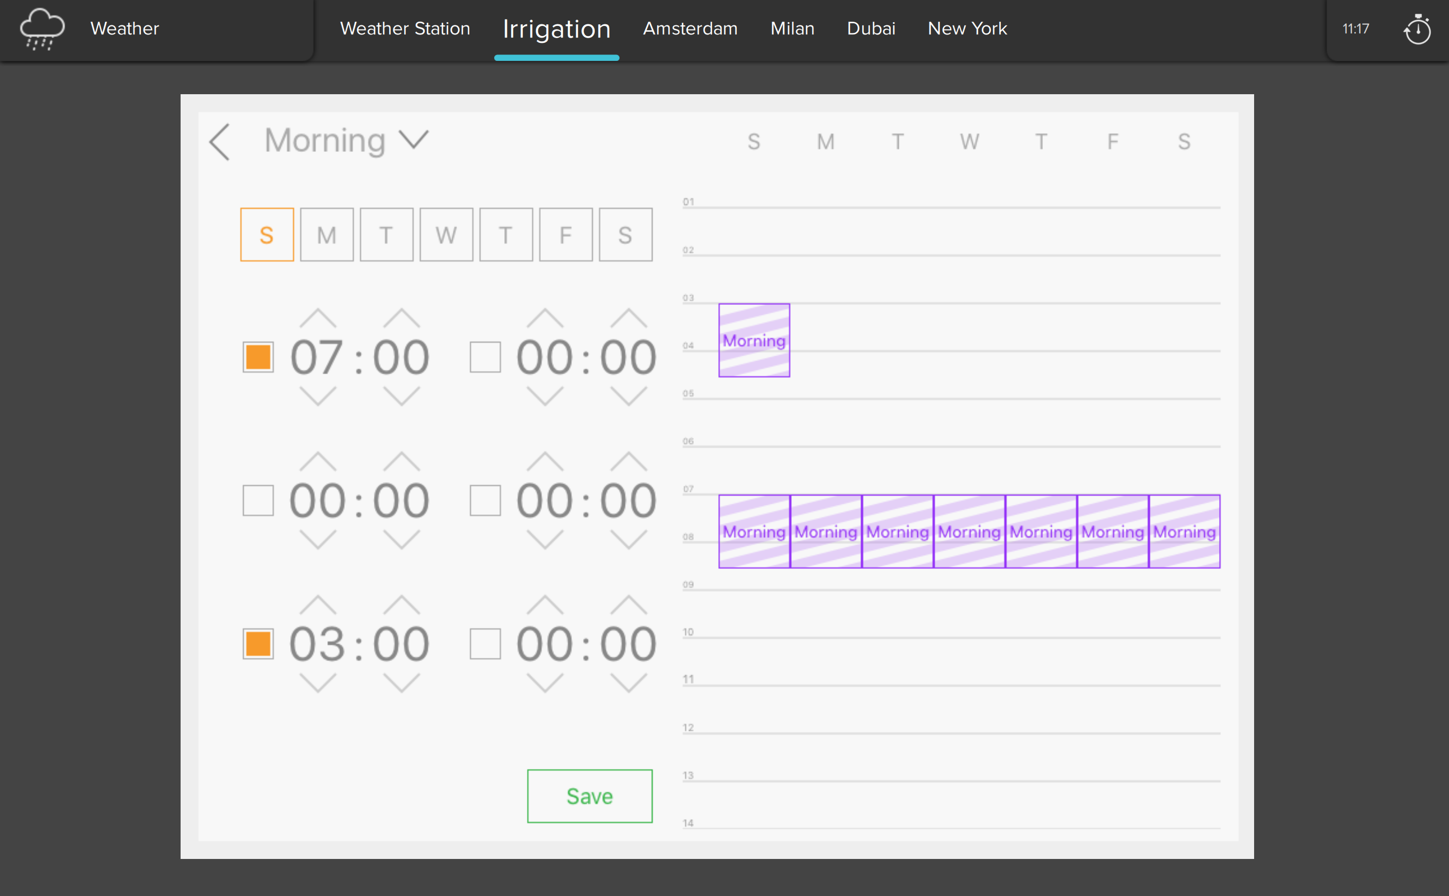Screen dimensions: 1449x896
Task: Click Sunday's Morning block near 04
Action: (754, 340)
